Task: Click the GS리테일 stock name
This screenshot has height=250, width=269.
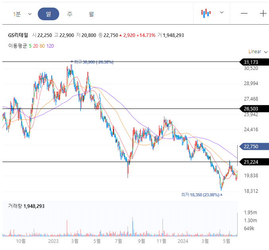Action: (18, 35)
